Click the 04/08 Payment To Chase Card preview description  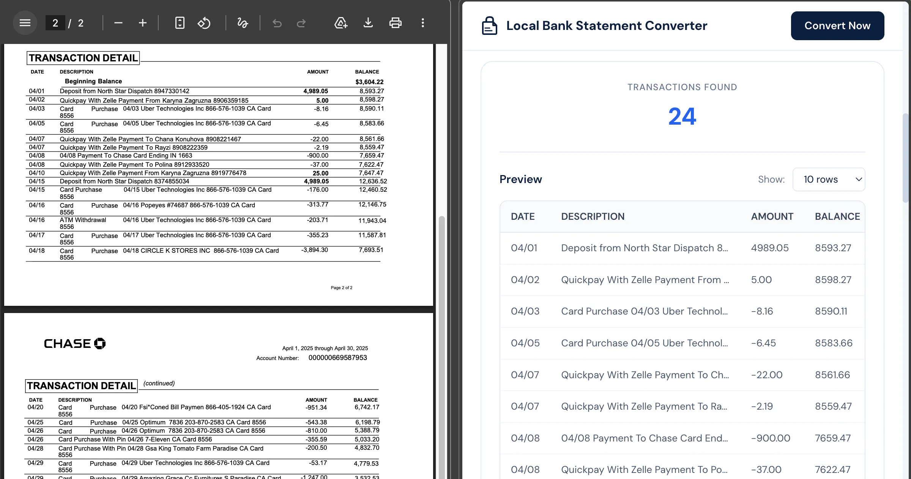(x=645, y=438)
